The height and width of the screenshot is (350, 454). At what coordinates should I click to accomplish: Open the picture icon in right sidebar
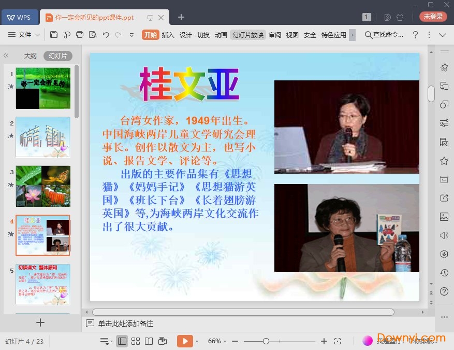click(x=444, y=217)
